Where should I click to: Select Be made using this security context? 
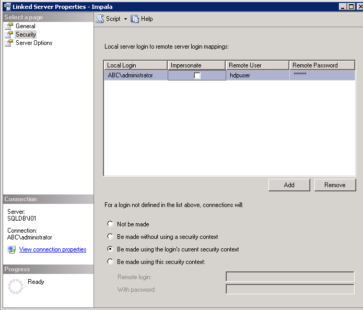tap(110, 261)
